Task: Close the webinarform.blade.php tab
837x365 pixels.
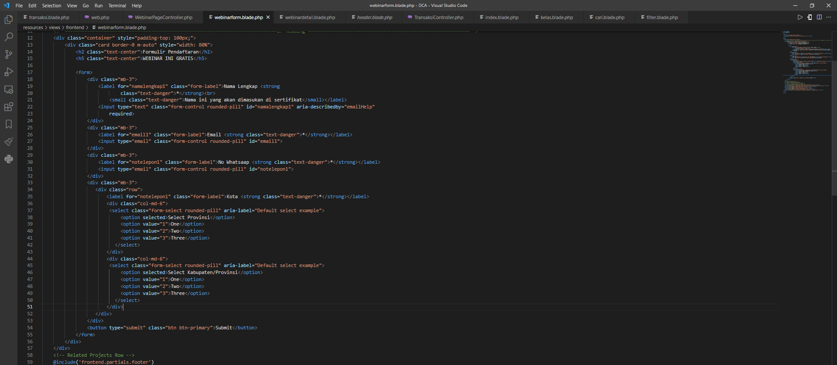Action: click(x=268, y=17)
